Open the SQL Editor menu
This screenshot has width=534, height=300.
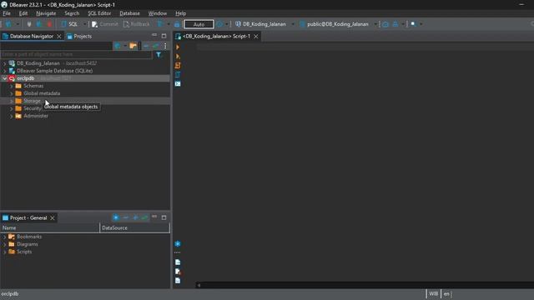(99, 13)
